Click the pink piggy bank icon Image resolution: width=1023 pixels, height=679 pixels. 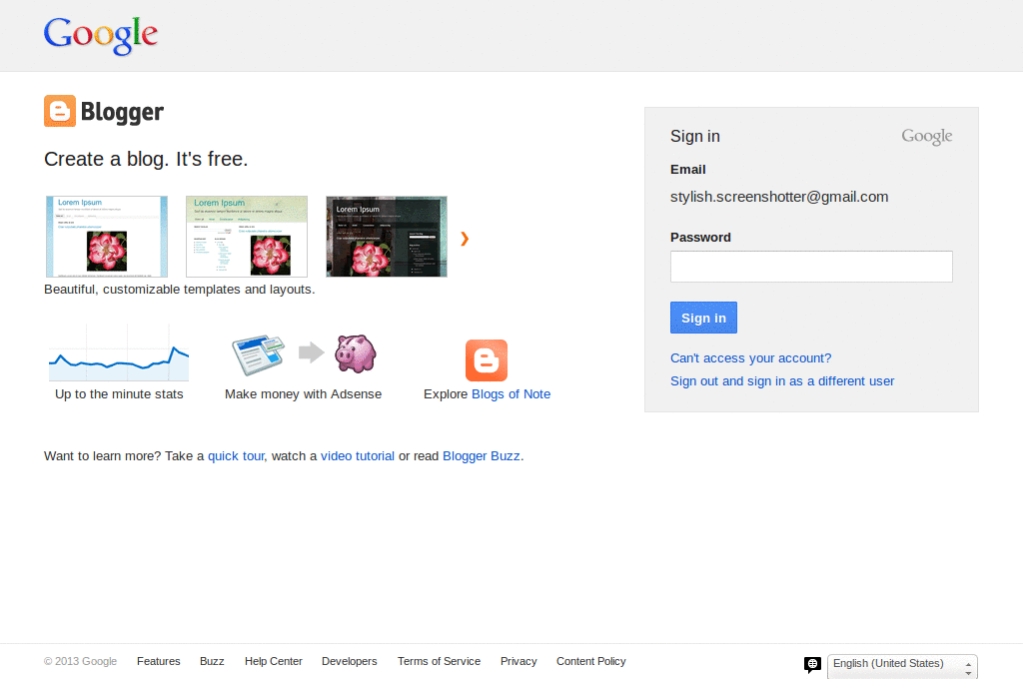click(x=356, y=353)
